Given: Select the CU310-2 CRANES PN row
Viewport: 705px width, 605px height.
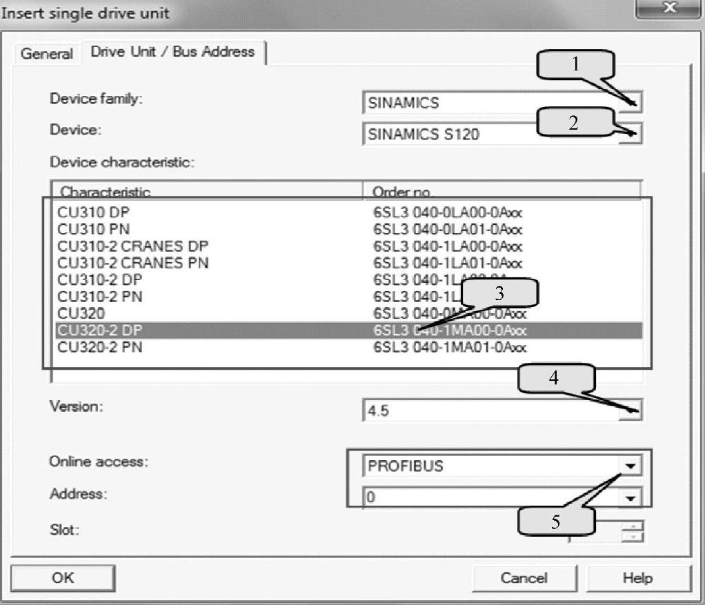Looking at the screenshot, I should [348, 263].
